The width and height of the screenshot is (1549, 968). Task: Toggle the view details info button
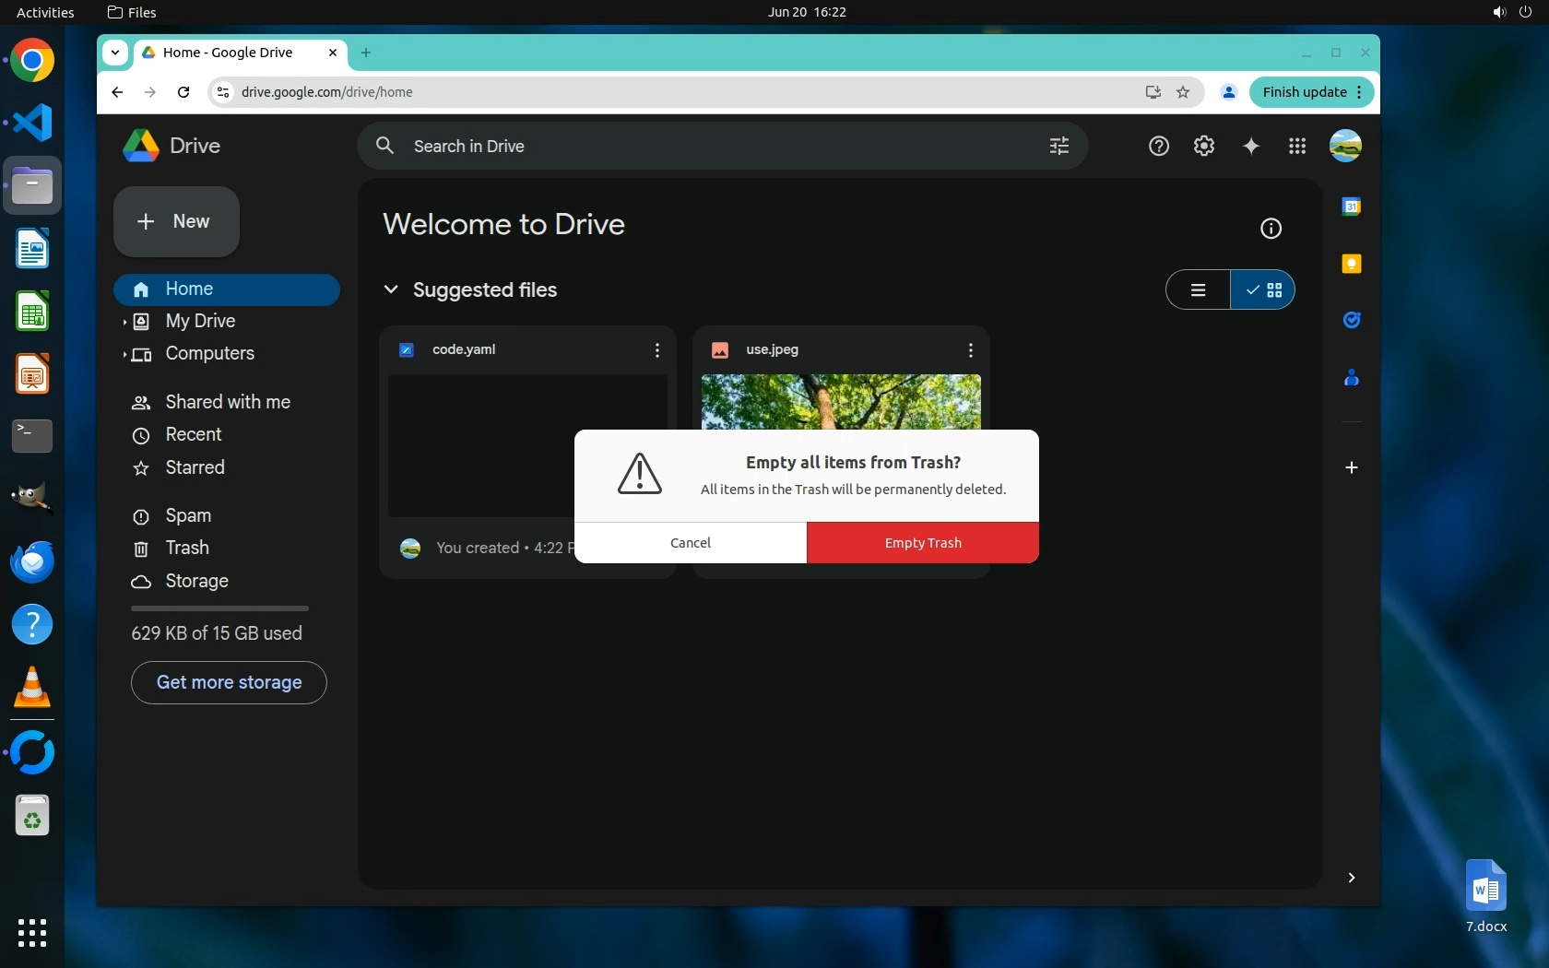[x=1271, y=229]
